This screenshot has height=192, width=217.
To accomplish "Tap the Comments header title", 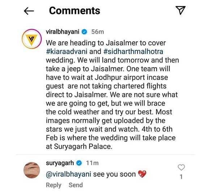I will pos(75,11).
